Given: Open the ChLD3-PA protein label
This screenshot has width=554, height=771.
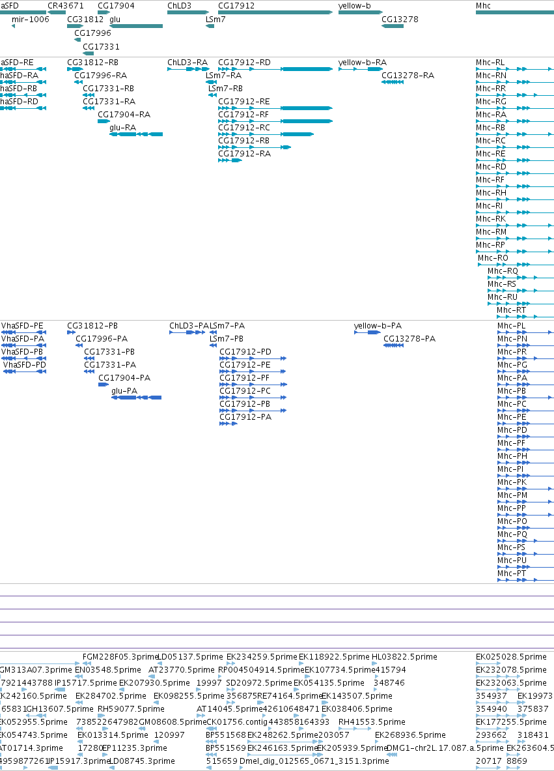Looking at the screenshot, I should 189,326.
